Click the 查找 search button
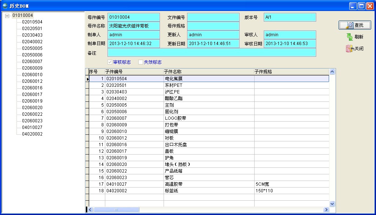Image resolution: width=376 pixels, height=215 pixels. pos(354,25)
